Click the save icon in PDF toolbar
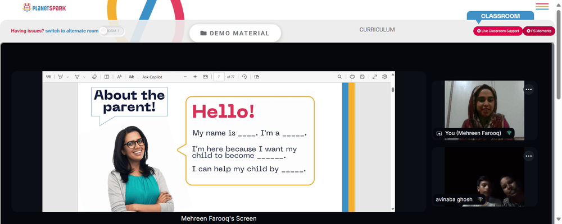Viewport: 562px width, 224px height. (x=362, y=77)
